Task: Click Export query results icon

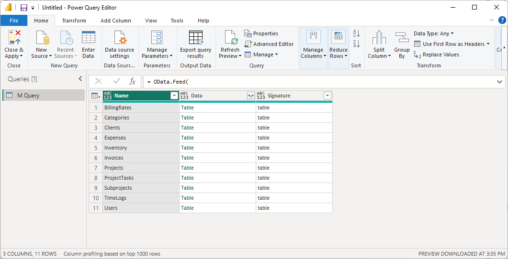Action: (196, 37)
